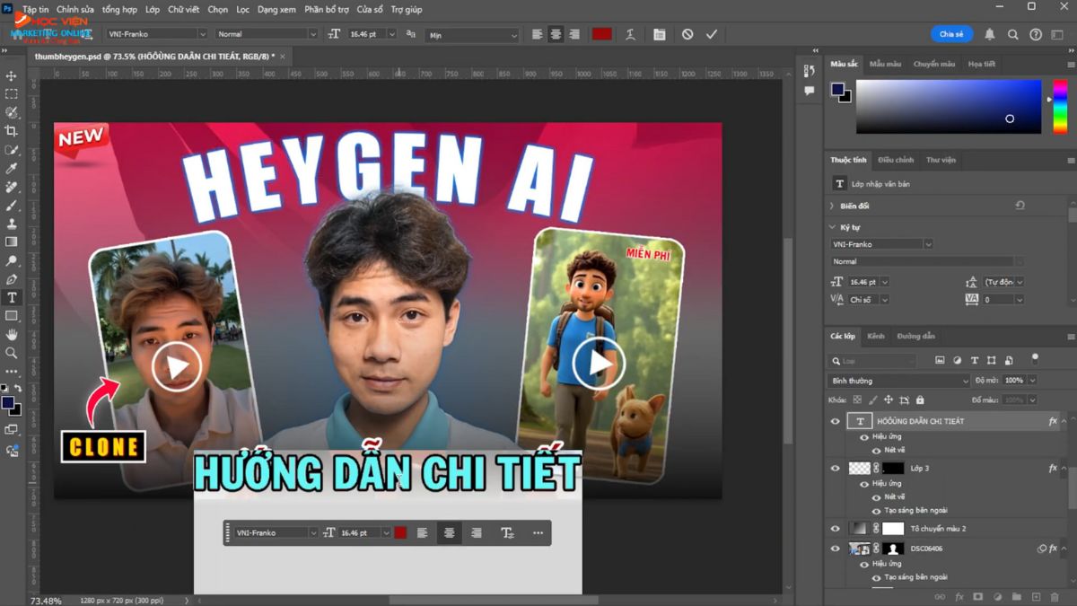
Task: Select the Hand tool
Action: (12, 335)
